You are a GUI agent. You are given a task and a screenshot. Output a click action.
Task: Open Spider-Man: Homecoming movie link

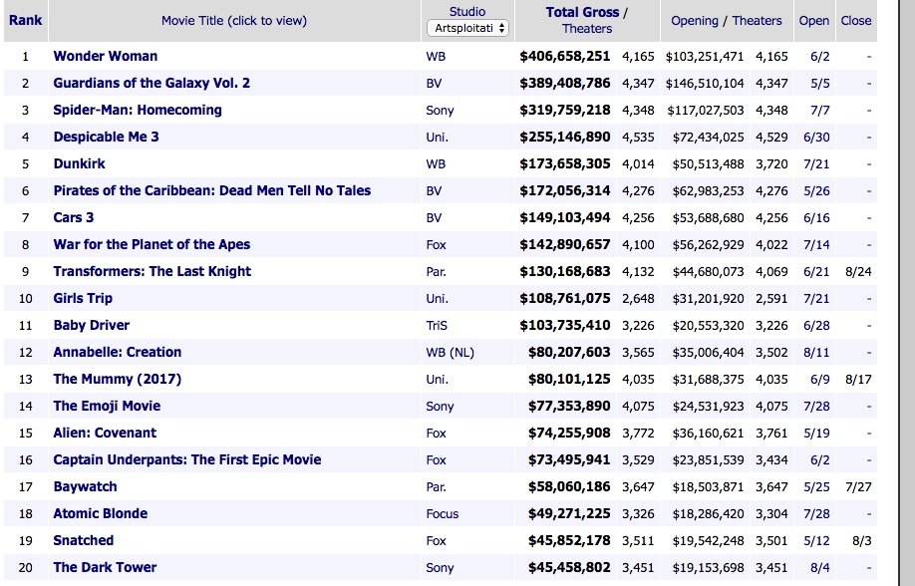(x=138, y=110)
